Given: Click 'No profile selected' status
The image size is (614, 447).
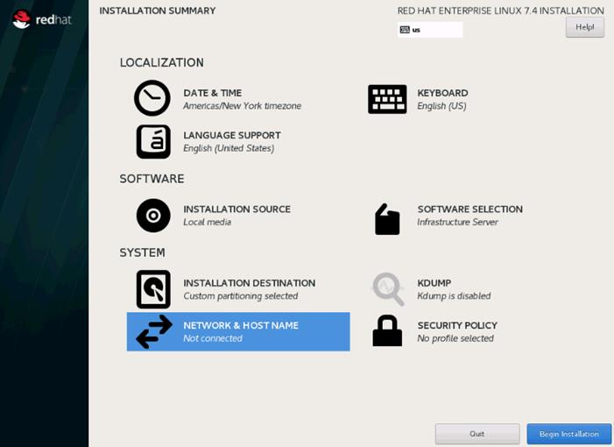Looking at the screenshot, I should pos(455,338).
